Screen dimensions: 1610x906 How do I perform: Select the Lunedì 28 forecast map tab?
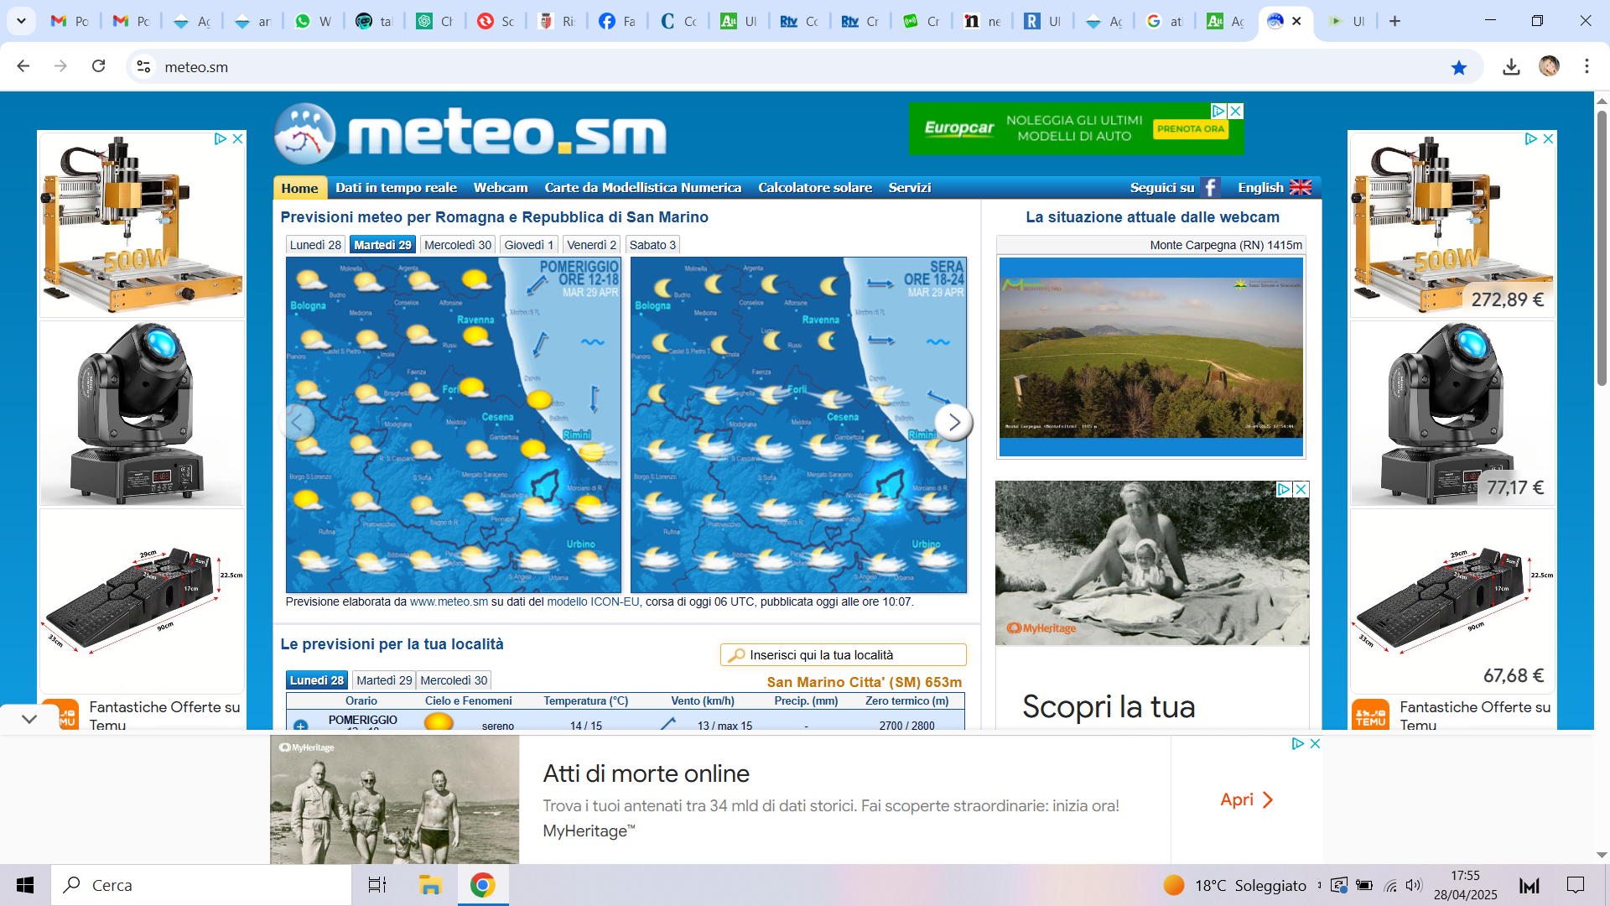coord(315,245)
